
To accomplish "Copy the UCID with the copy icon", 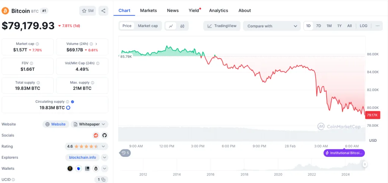I will click(103, 180).
